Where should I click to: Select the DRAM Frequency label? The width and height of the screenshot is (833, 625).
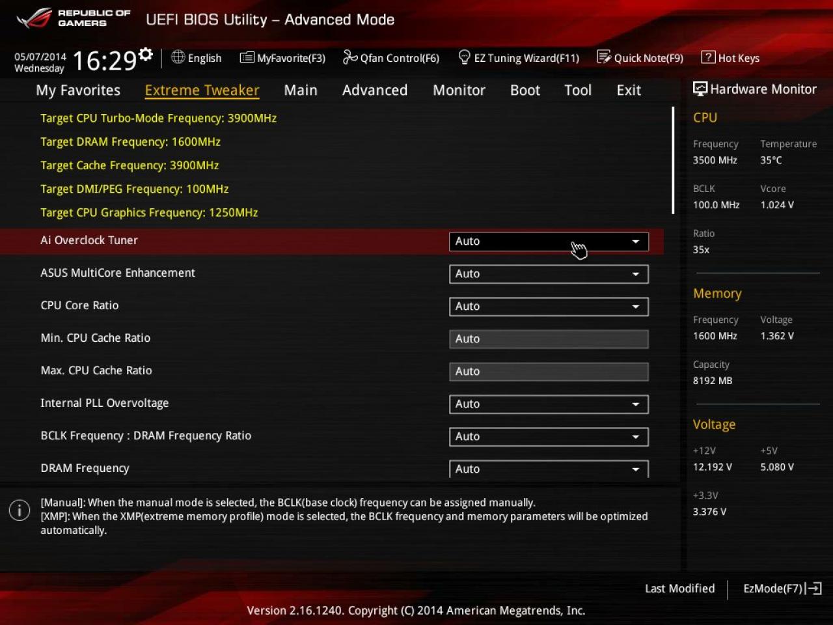pos(85,468)
